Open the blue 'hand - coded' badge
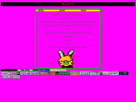The height and width of the screenshot is (102, 136). coord(42,70)
